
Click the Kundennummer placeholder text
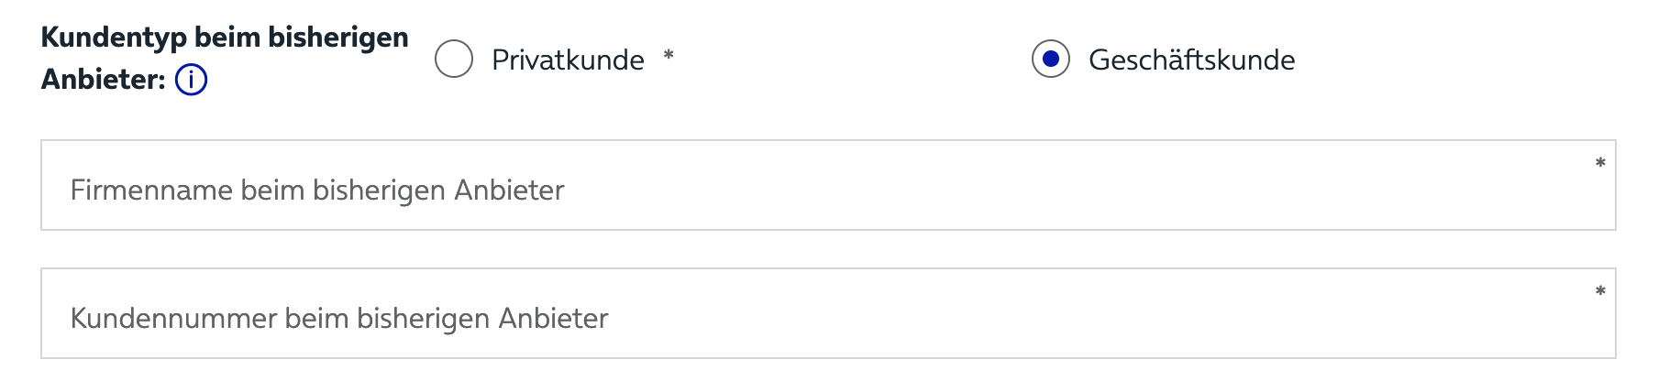[x=339, y=318]
